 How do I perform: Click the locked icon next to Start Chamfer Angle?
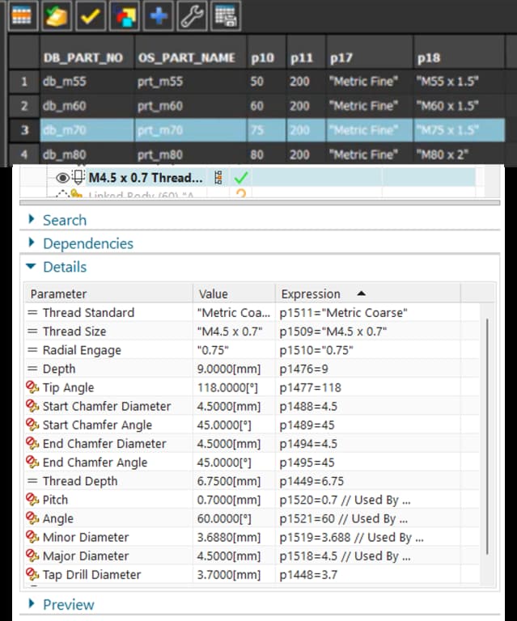tap(32, 425)
